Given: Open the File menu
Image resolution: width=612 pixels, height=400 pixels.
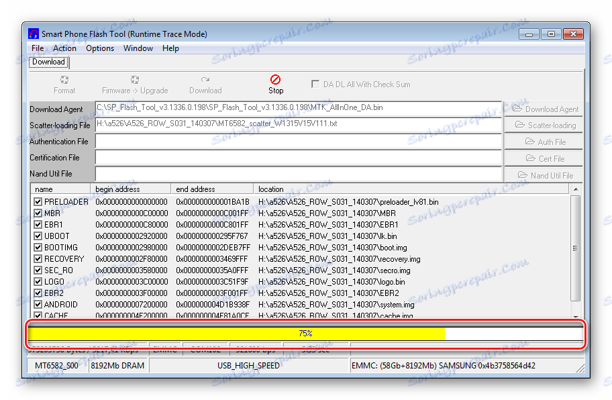Looking at the screenshot, I should (38, 48).
